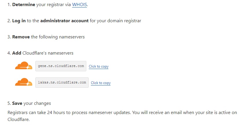The width and height of the screenshot is (239, 125).
Task: Click the 'Cloudflare's nameservers' text in step 4
Action: pyautogui.click(x=48, y=53)
